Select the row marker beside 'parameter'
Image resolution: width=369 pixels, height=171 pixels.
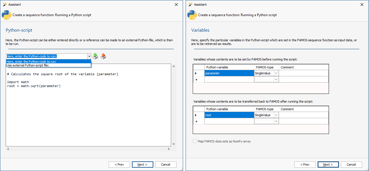(196, 73)
